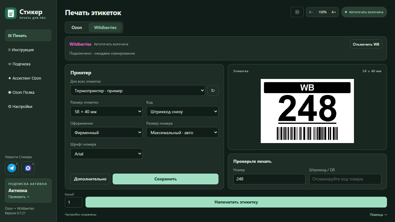Image resolution: width=395 pixels, height=222 pixels.
Task: Open the second news messenger icon
Action: (28, 168)
